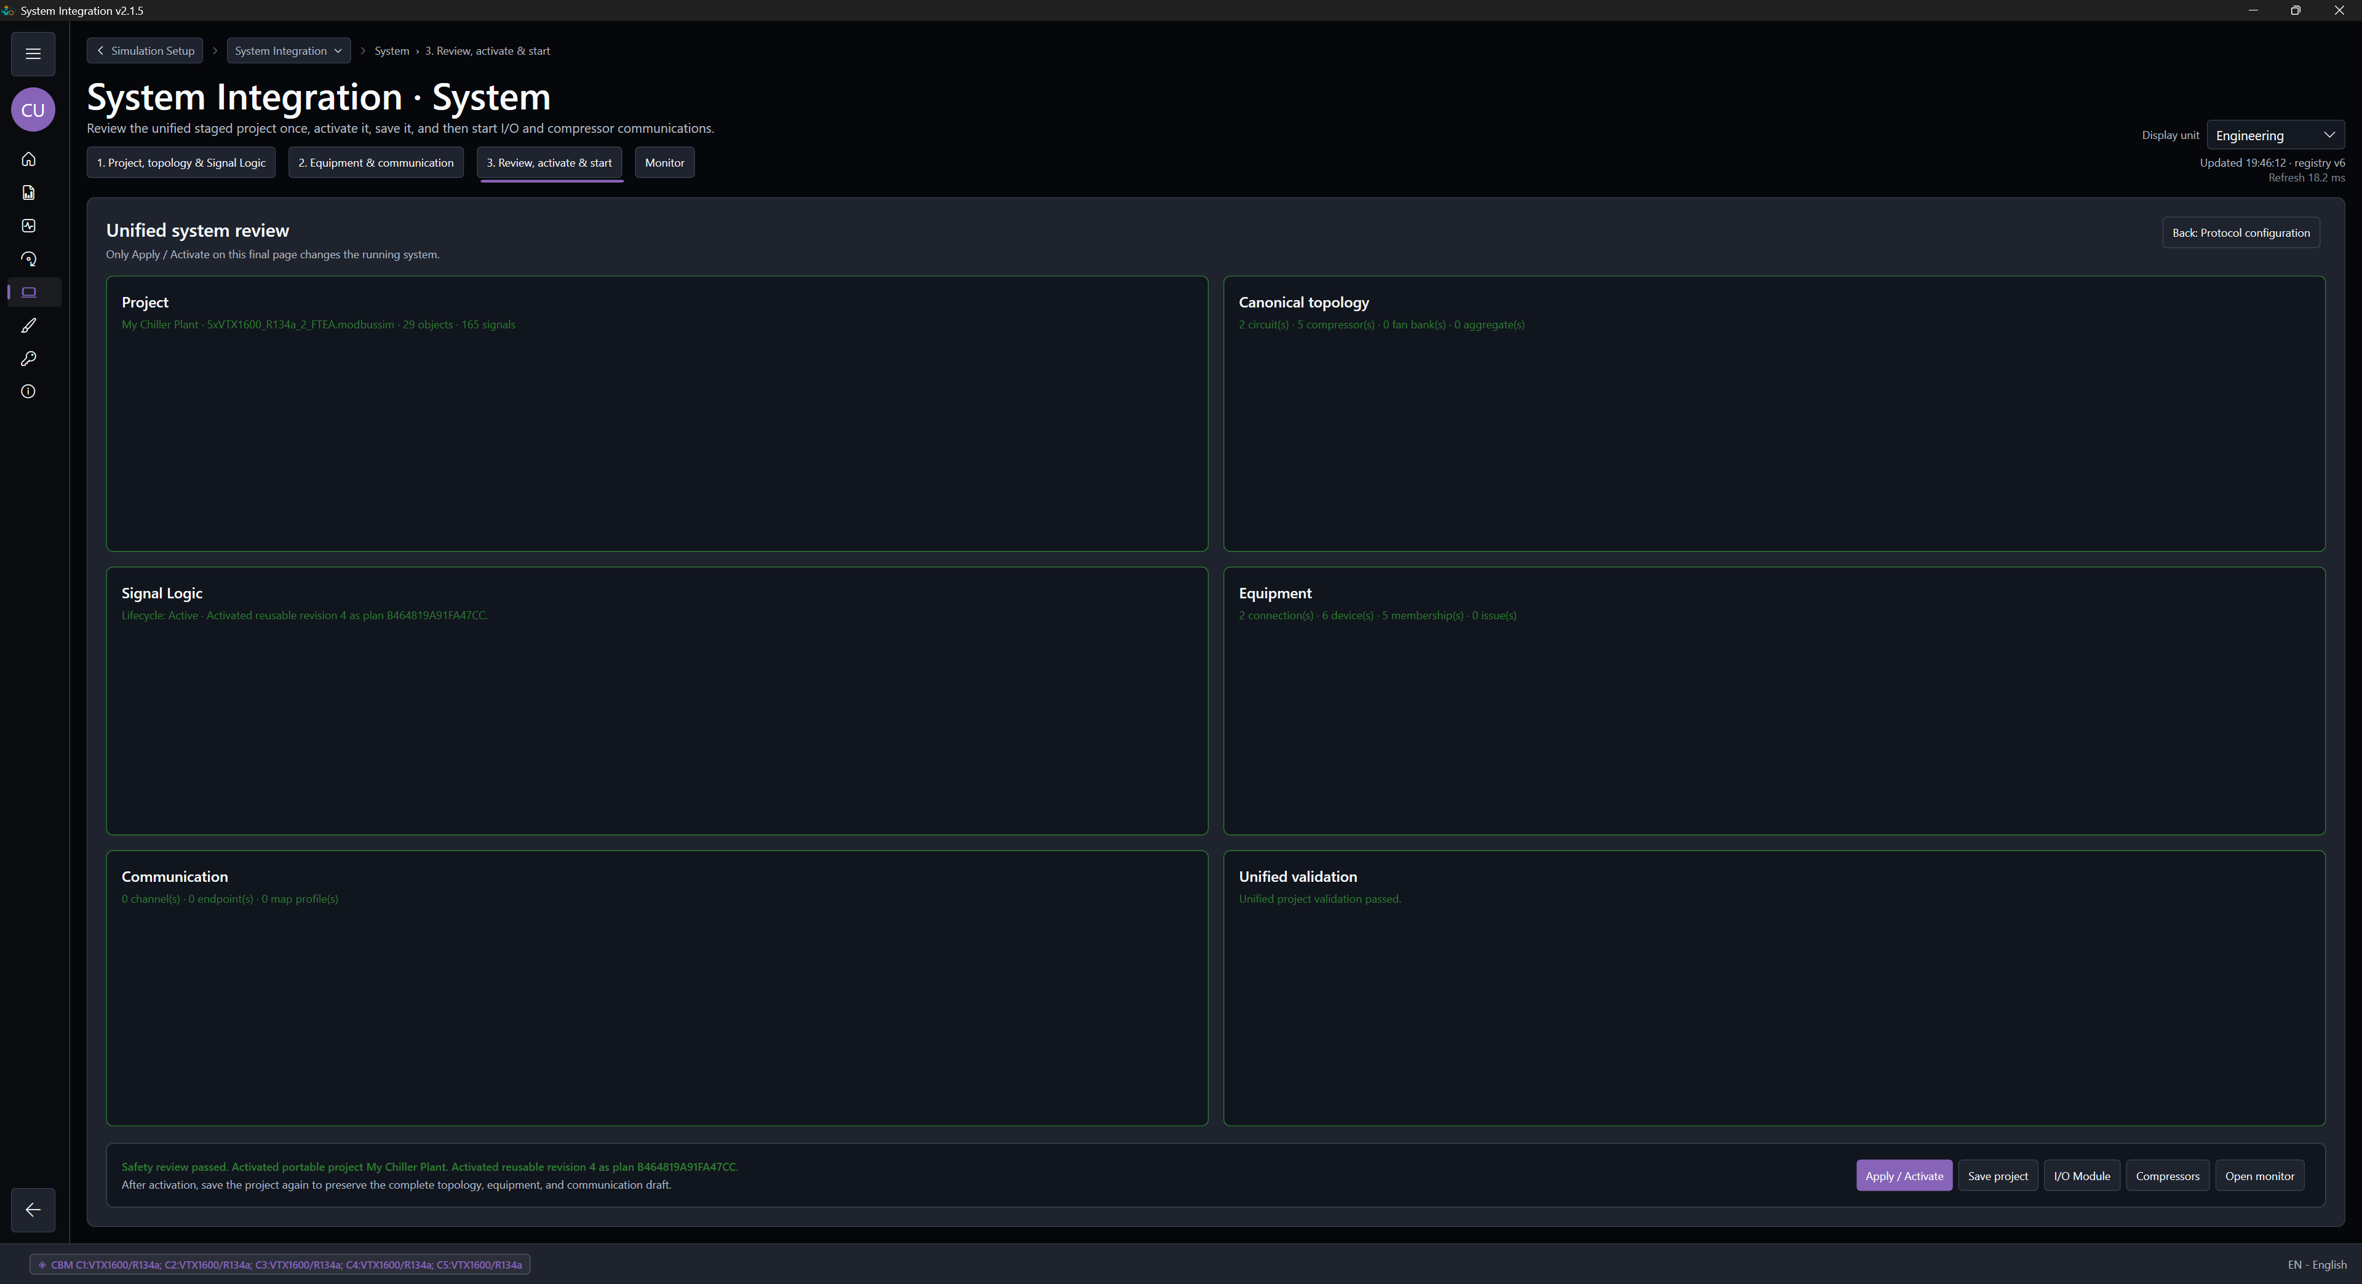Image resolution: width=2362 pixels, height=1284 pixels.
Task: Click the Canonical topology card
Action: point(1774,413)
